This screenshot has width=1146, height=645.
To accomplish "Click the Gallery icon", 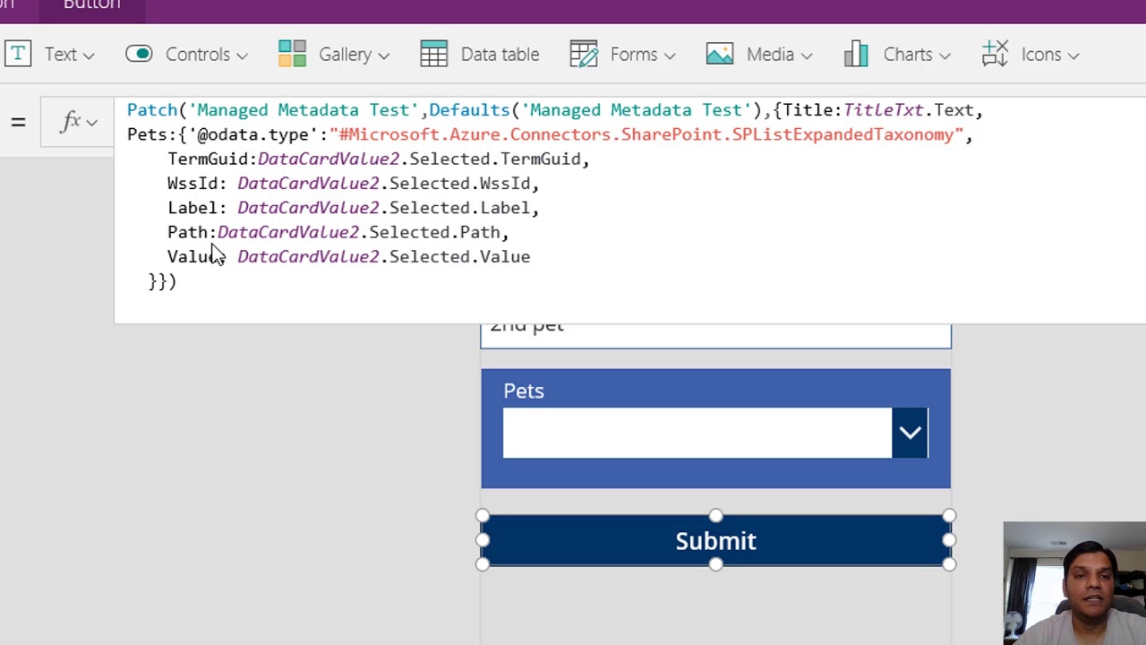I will point(292,55).
